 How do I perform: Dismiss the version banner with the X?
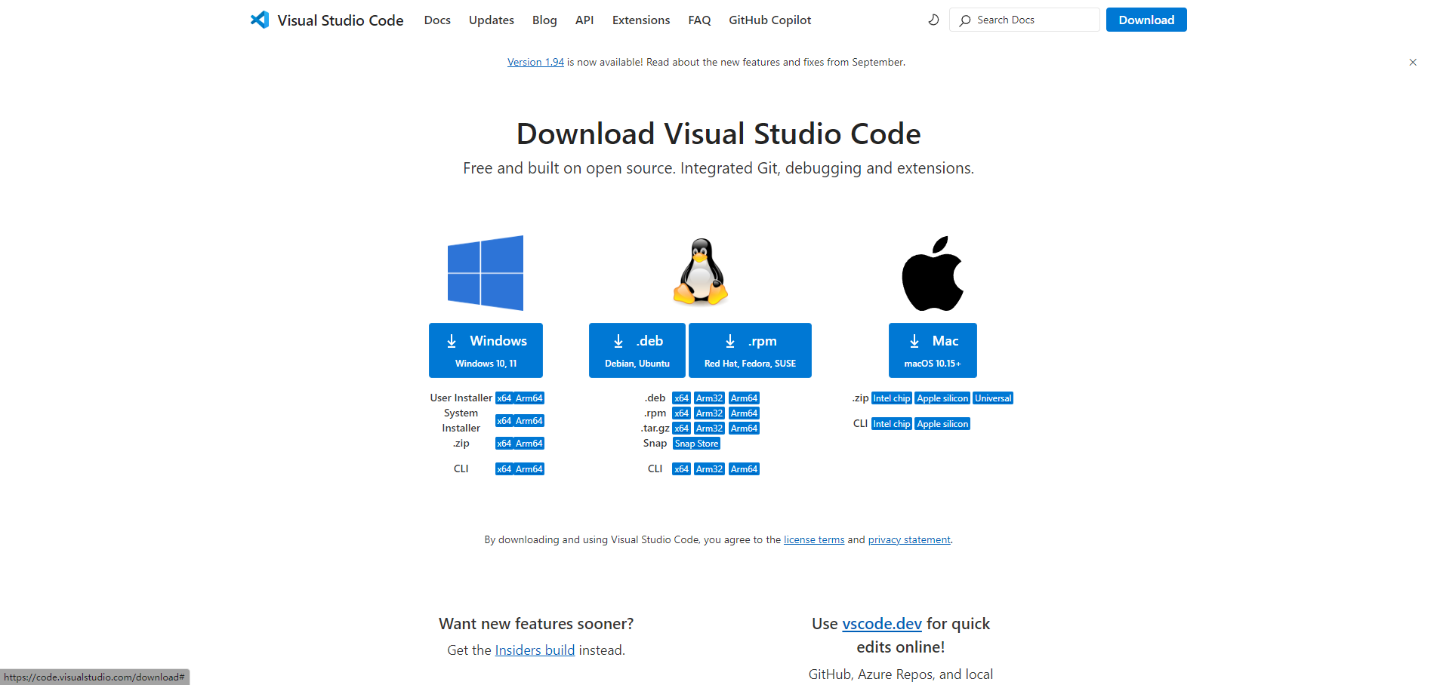tap(1413, 63)
